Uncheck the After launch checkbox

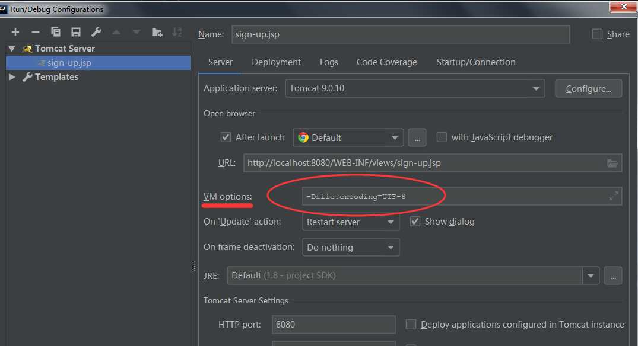click(x=226, y=137)
